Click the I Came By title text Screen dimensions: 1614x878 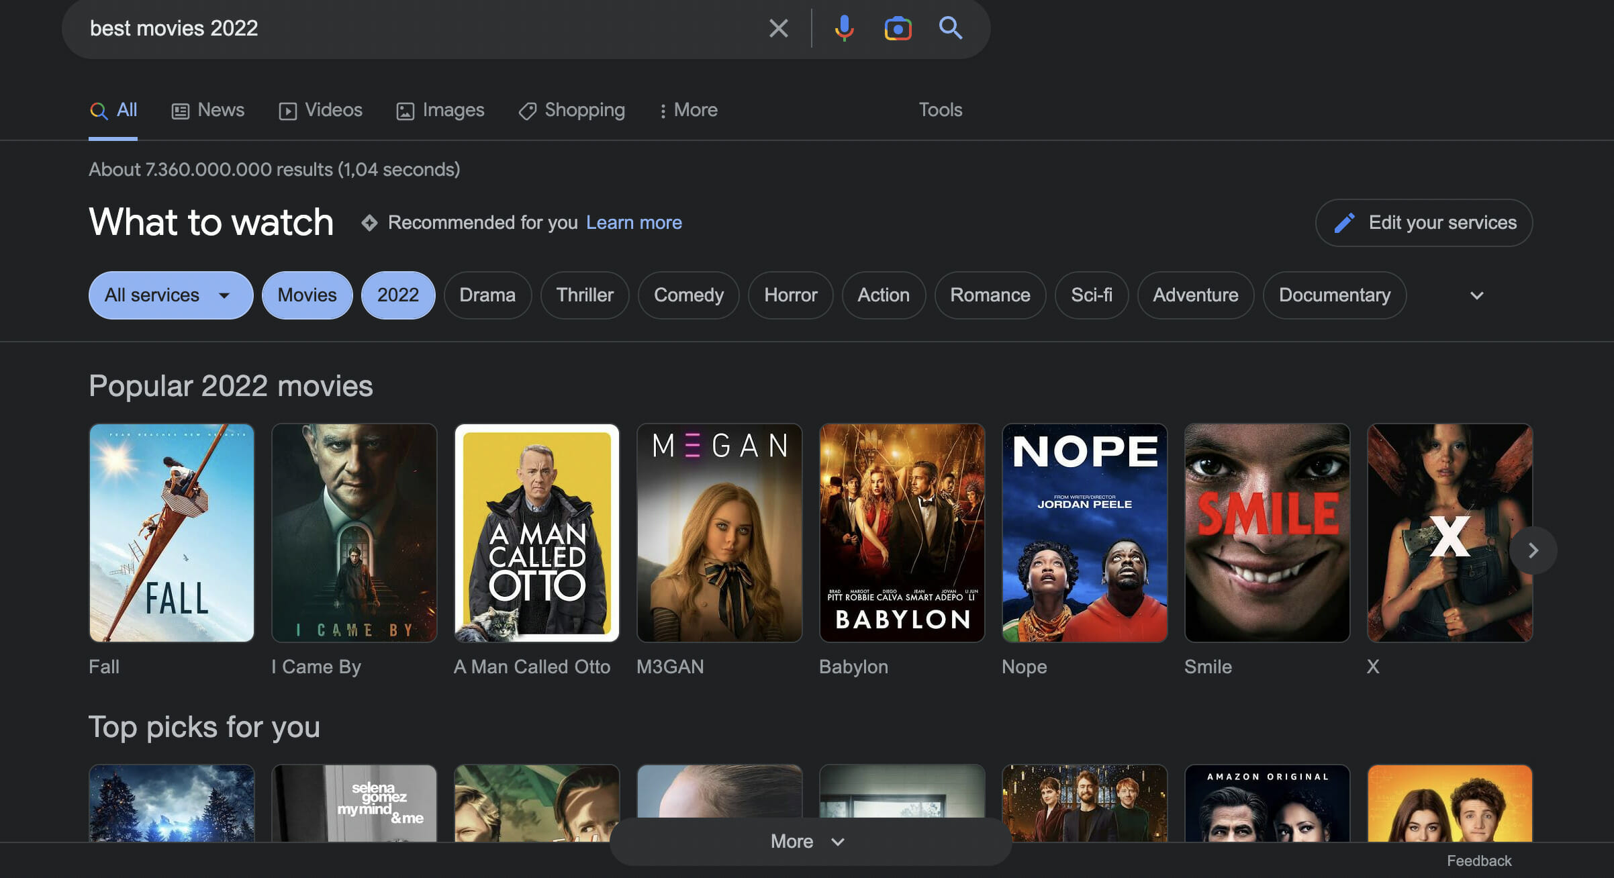point(316,667)
